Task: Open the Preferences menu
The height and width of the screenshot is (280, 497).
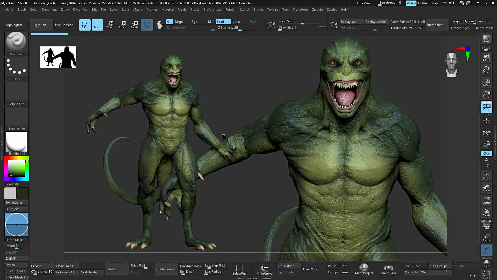Action: [x=212, y=10]
